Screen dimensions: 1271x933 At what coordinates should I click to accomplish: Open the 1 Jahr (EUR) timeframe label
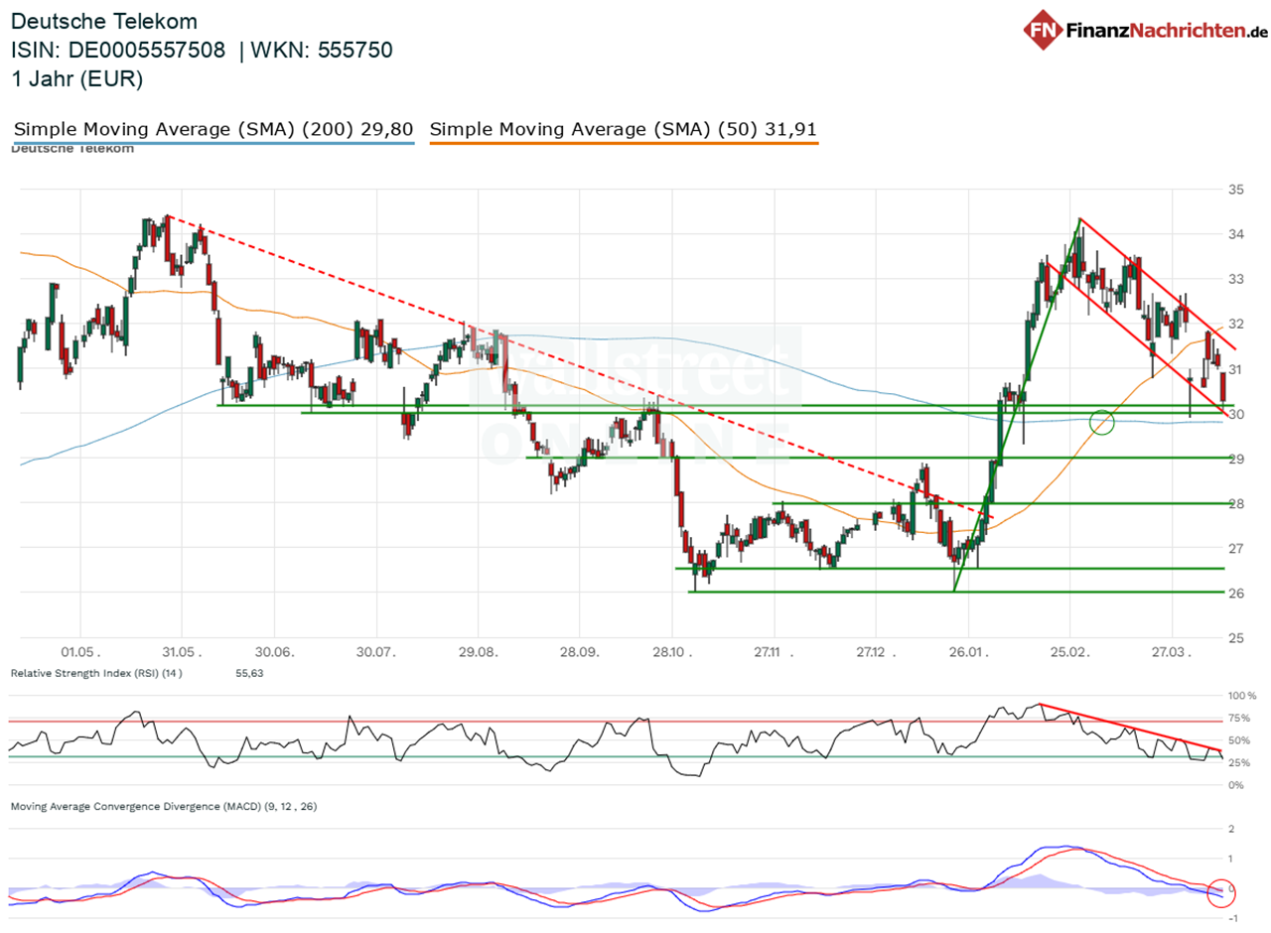click(x=76, y=79)
